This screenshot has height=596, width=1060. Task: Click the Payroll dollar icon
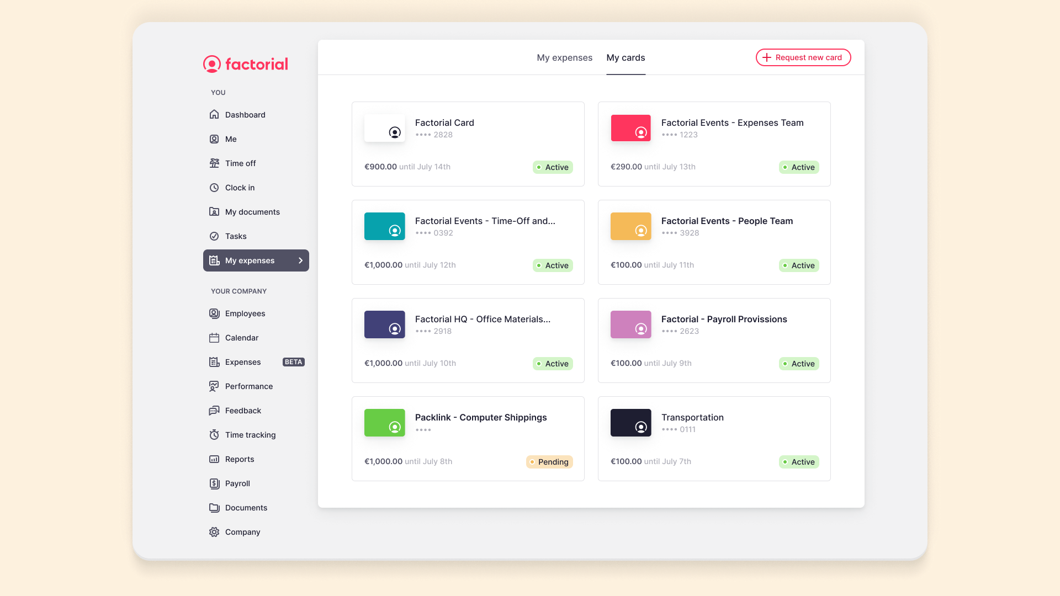point(214,483)
